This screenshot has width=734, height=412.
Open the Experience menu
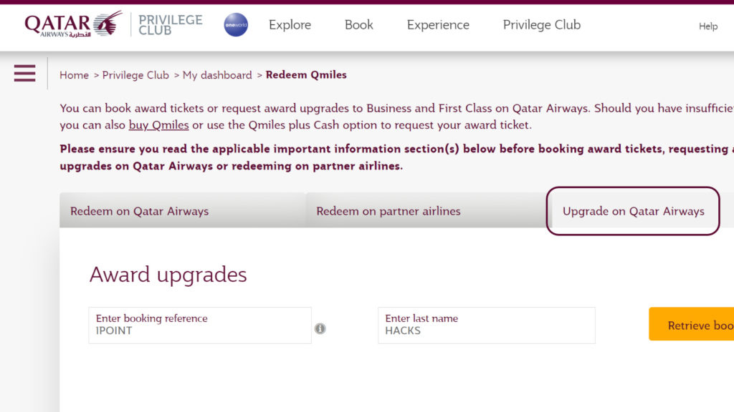pos(437,25)
